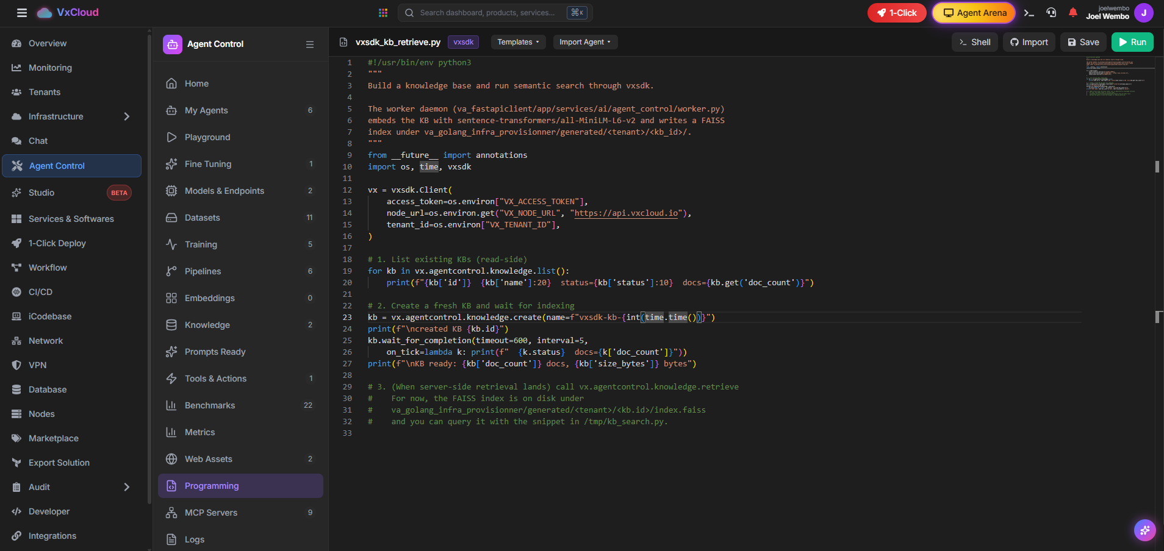Select Home in Agent Control menu
This screenshot has height=551, width=1164.
pyautogui.click(x=240, y=84)
